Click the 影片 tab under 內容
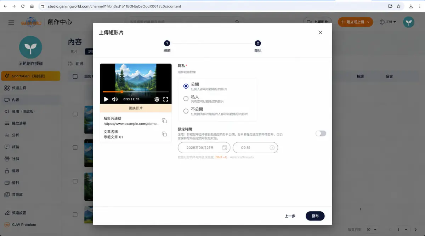 [x=74, y=52]
